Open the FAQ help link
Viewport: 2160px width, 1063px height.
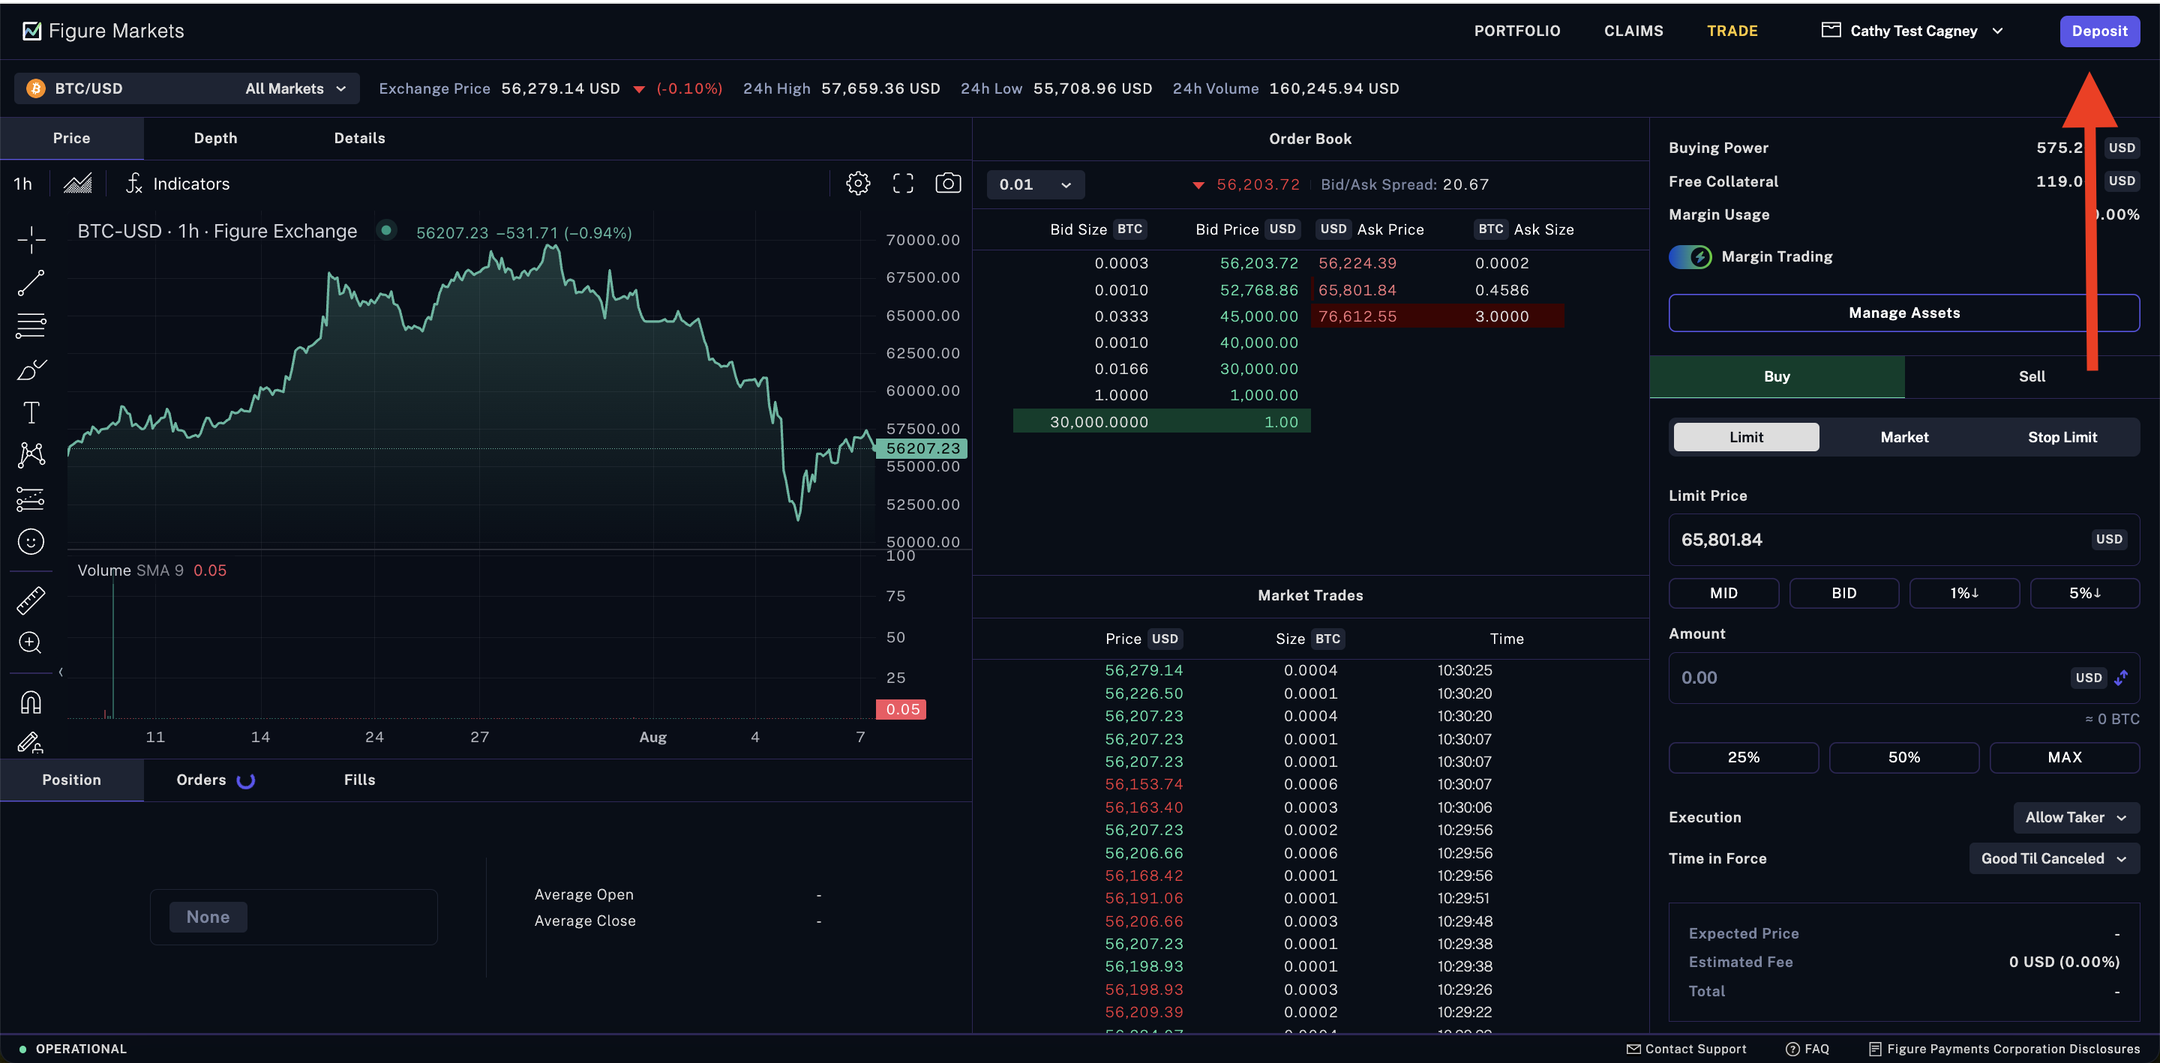(1807, 1049)
